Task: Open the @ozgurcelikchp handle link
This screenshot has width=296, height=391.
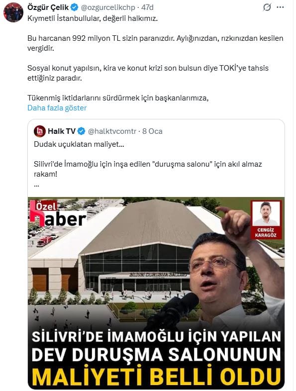Action: [x=108, y=7]
